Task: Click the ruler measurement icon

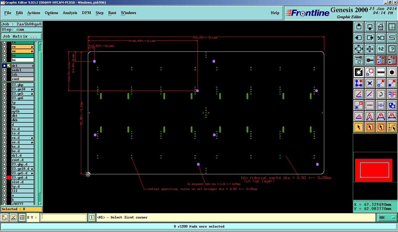Action: [381, 72]
